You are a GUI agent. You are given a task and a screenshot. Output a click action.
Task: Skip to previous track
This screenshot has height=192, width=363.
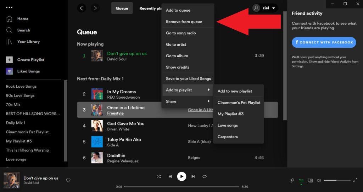[x=170, y=176]
